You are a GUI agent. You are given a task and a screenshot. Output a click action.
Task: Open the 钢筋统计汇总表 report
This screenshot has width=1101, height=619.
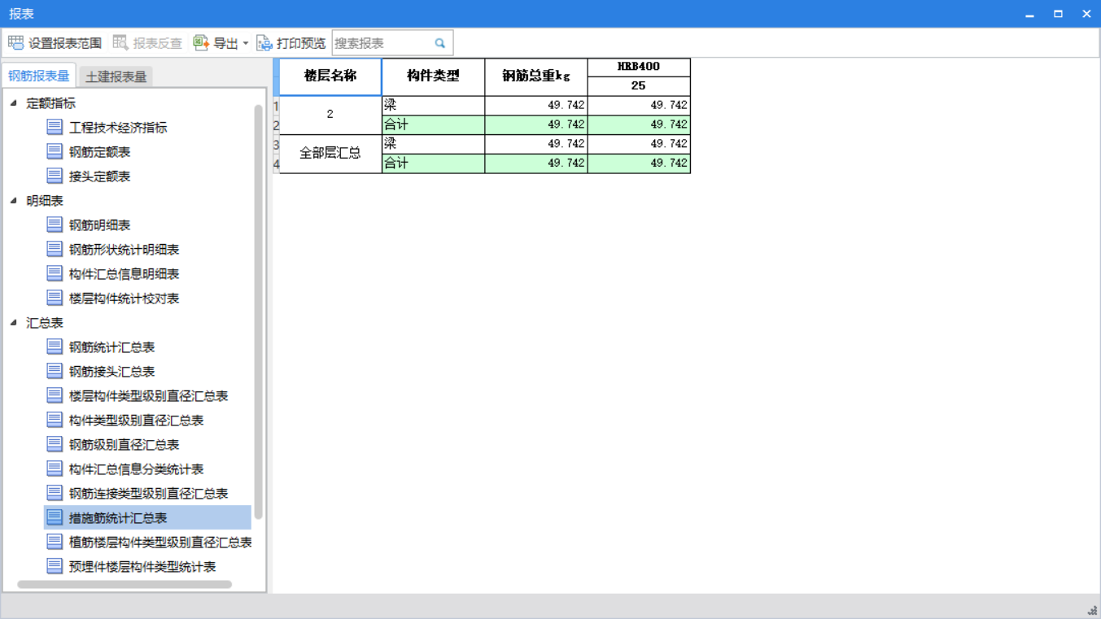(x=111, y=347)
